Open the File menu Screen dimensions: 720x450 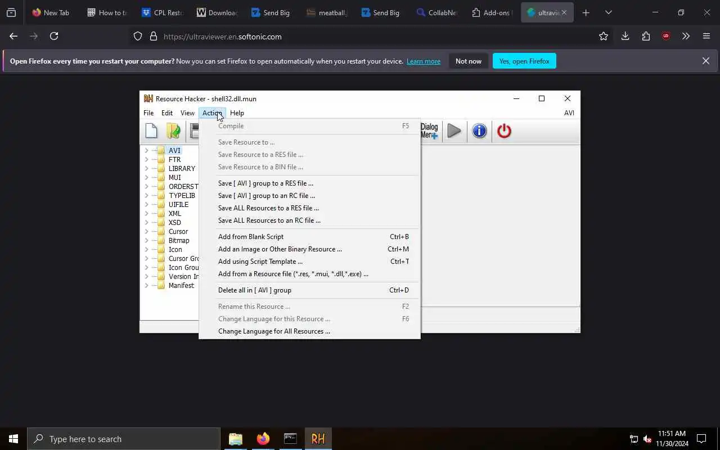pyautogui.click(x=148, y=113)
